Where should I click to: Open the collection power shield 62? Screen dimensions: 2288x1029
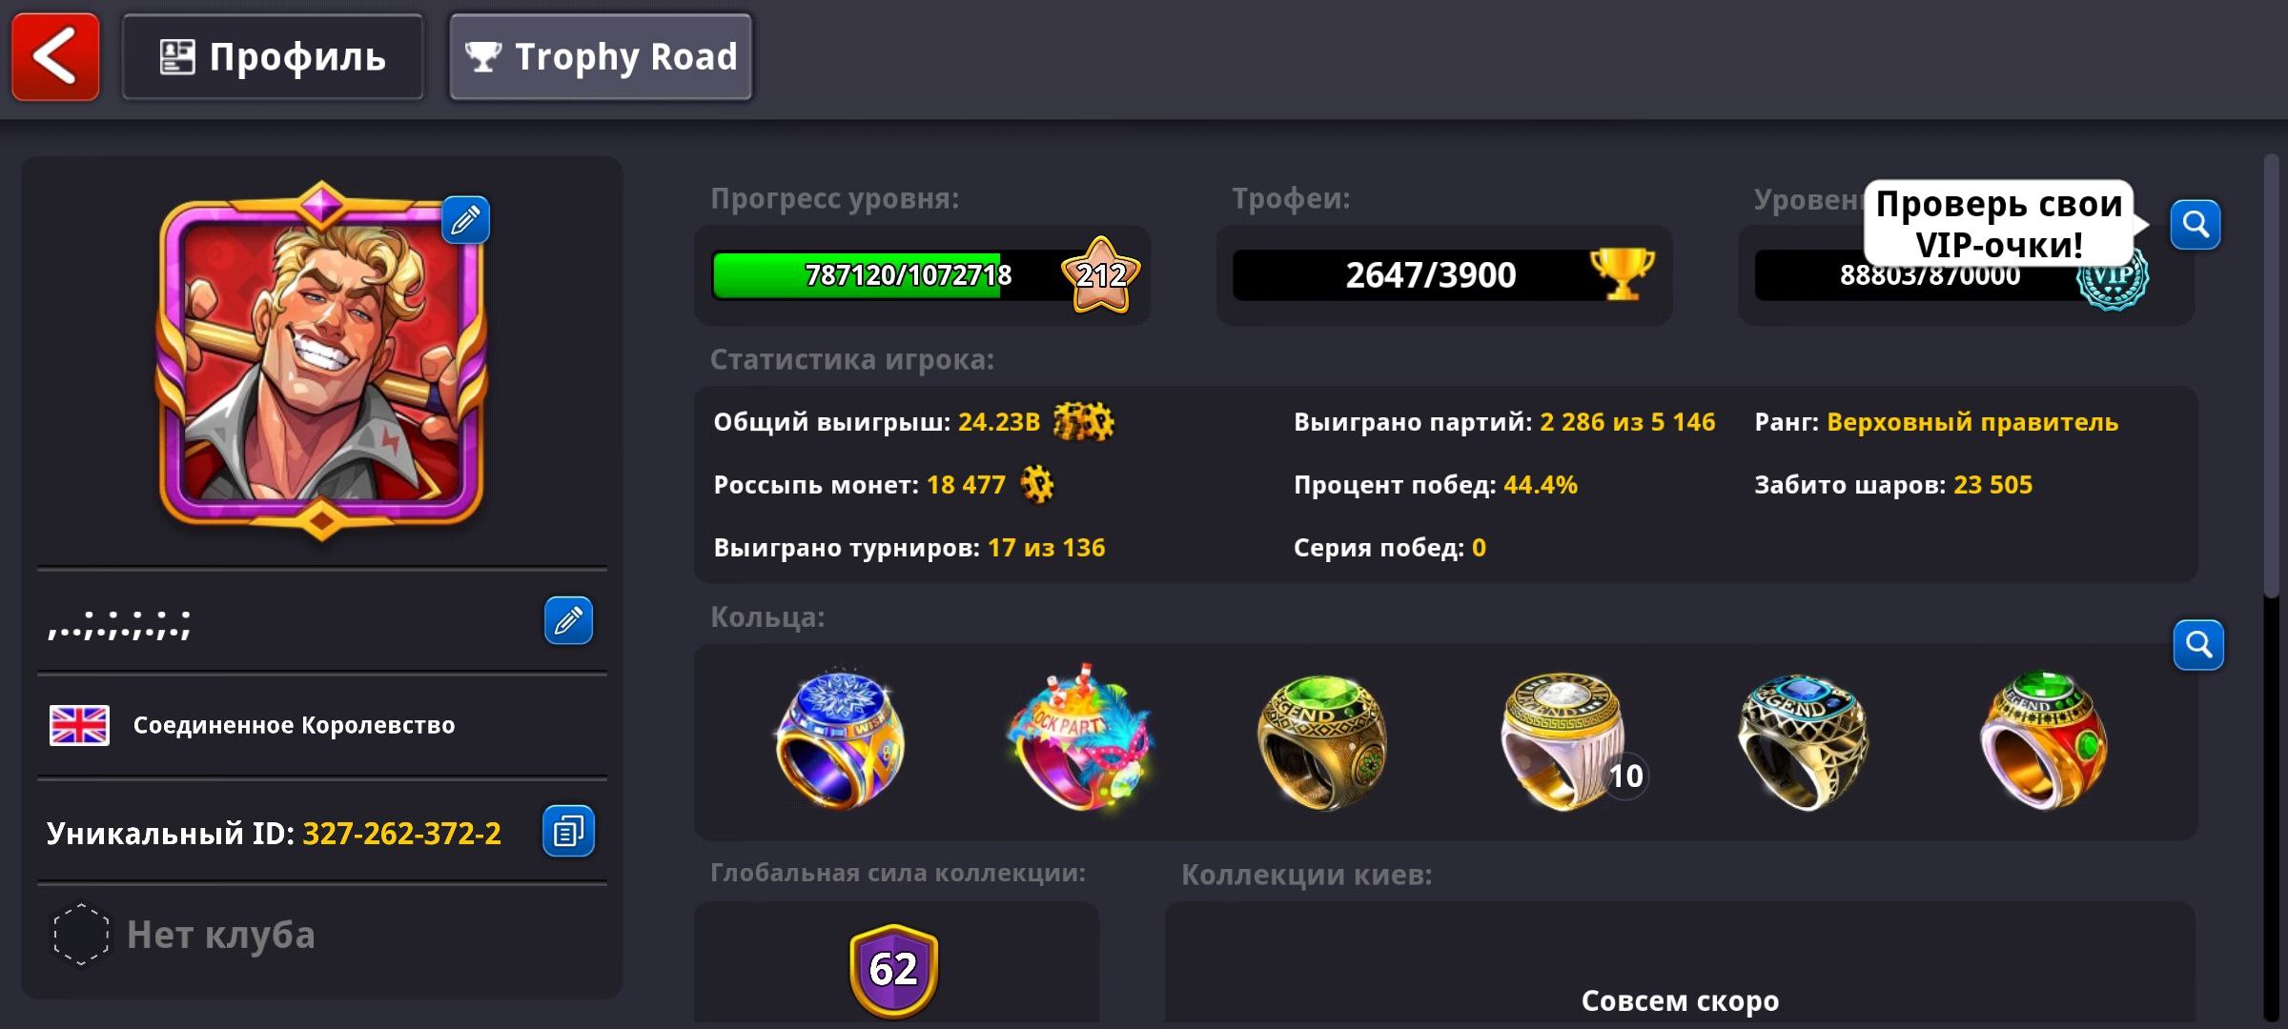(894, 970)
